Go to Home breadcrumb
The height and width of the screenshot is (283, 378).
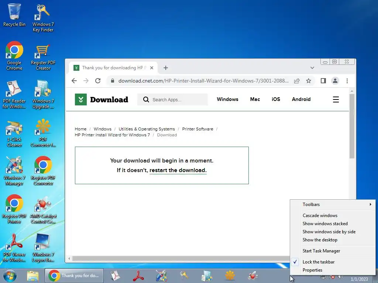click(80, 129)
